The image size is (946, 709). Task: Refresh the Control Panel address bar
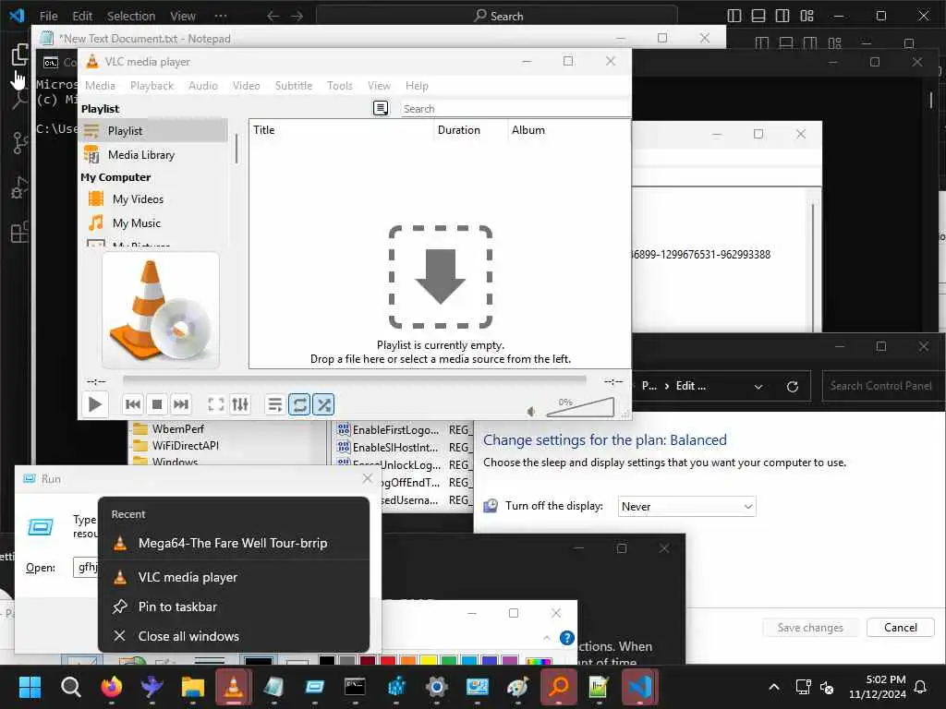point(792,387)
